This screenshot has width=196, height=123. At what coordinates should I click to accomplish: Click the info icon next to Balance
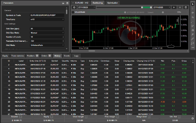(x=21, y=116)
